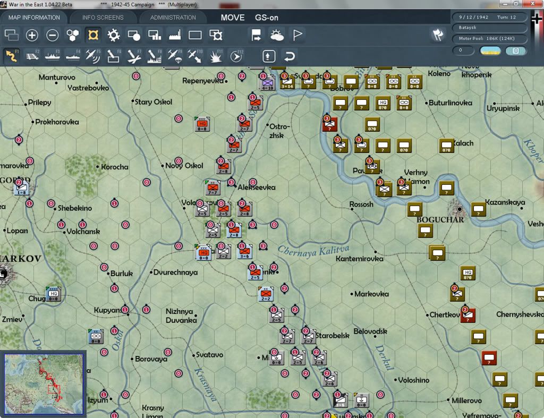Click the white pennant flag icon
Viewport: 544px width, 418px height.
tap(297, 35)
